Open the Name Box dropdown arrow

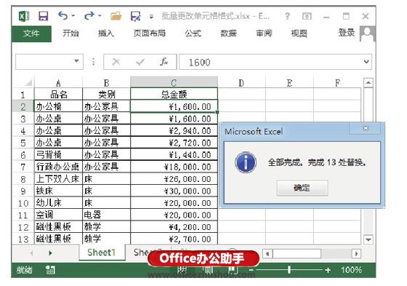[x=76, y=61]
